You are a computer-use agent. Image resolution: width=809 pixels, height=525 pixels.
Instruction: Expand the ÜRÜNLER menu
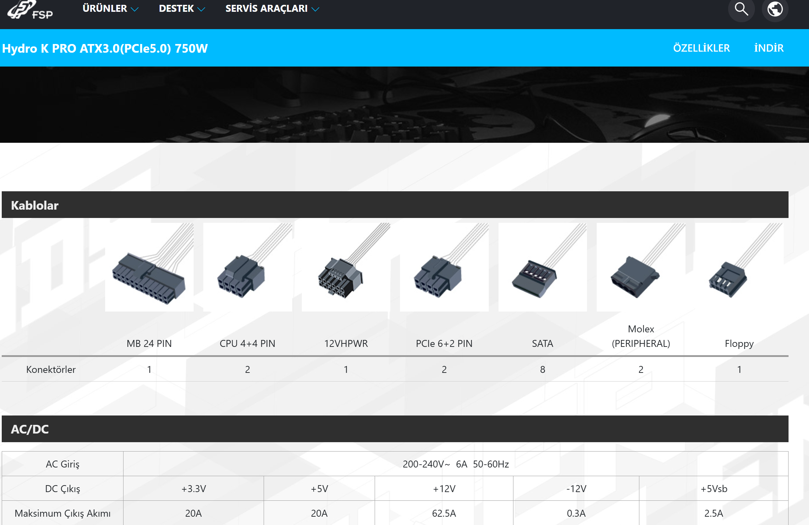click(x=110, y=9)
